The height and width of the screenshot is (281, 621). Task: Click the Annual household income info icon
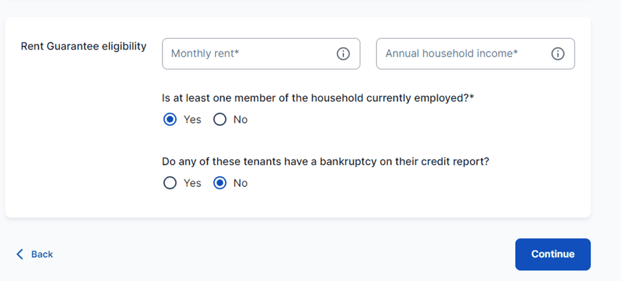click(557, 54)
